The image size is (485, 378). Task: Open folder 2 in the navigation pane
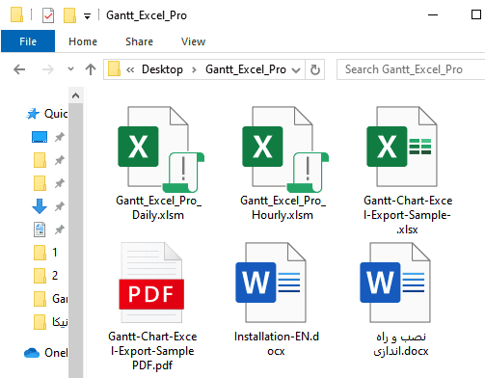[x=46, y=276]
